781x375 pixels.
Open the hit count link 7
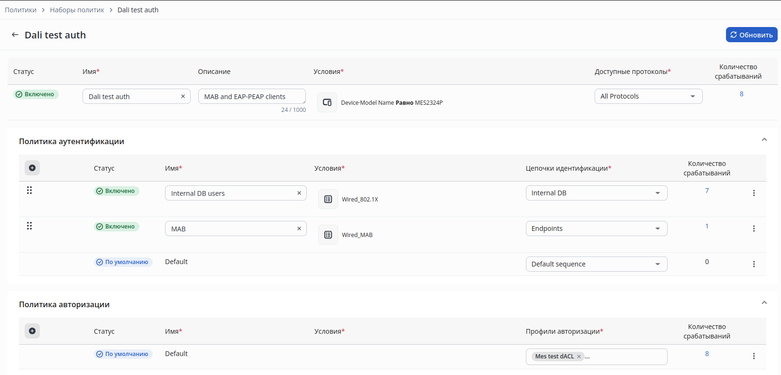pos(707,191)
